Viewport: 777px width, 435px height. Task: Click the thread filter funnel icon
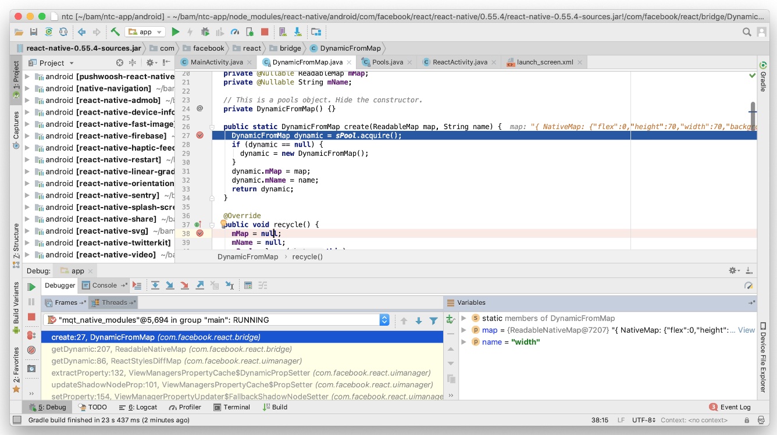coord(433,320)
